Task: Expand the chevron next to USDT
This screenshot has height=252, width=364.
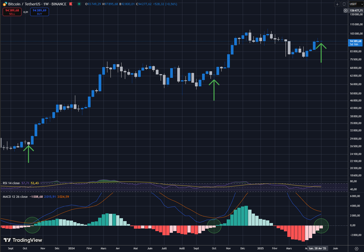Action: point(362,4)
